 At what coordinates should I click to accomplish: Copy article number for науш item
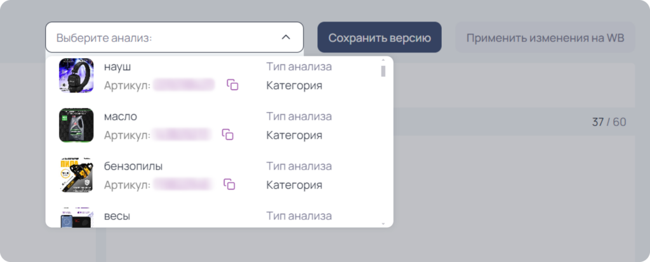pyautogui.click(x=232, y=85)
